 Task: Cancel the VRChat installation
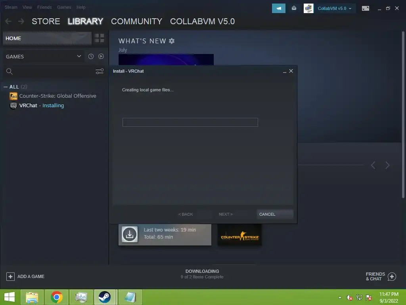click(275, 214)
